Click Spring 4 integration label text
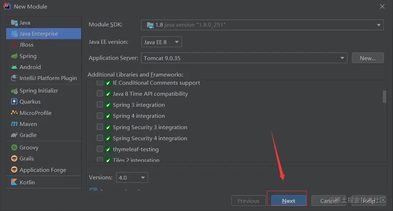 [138, 116]
